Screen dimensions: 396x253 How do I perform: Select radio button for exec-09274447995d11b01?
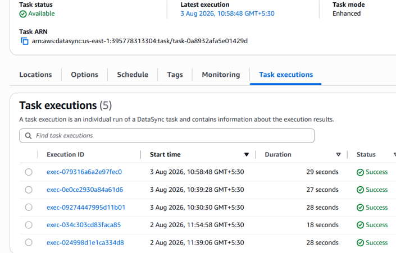point(29,208)
